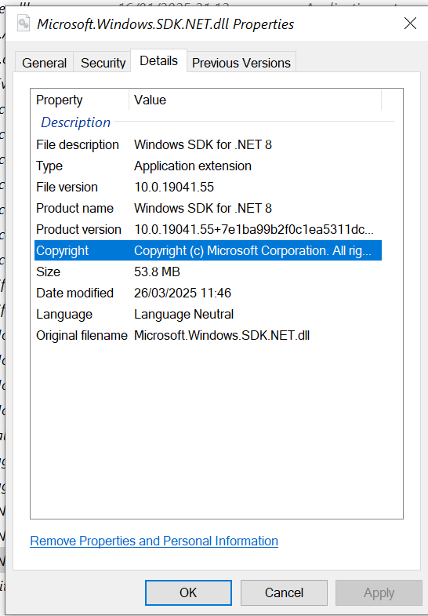Select the Product name property label
Screen dimensions: 428x616
[74, 208]
